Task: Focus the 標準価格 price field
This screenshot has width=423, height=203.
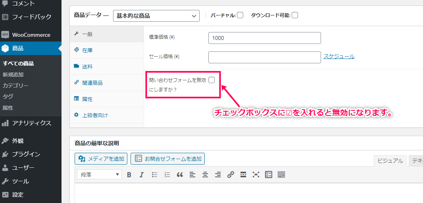Action: (x=265, y=38)
